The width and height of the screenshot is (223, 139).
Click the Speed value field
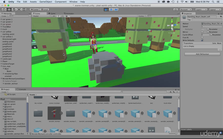point(211,27)
